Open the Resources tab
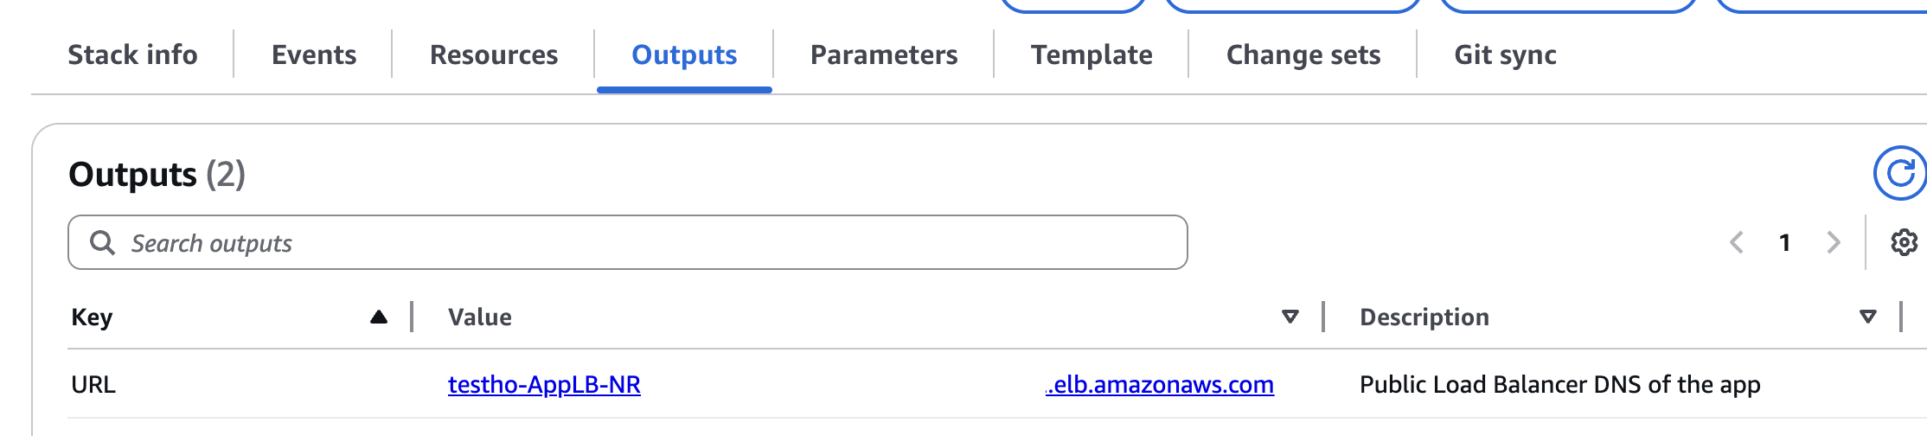This screenshot has width=1927, height=436. [494, 54]
